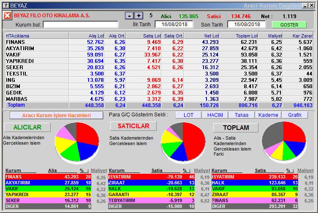Click the blue ZIRAAT -20.663 sellers row

pos(152,183)
